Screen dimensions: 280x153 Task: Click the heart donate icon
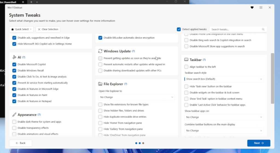coord(252,7)
